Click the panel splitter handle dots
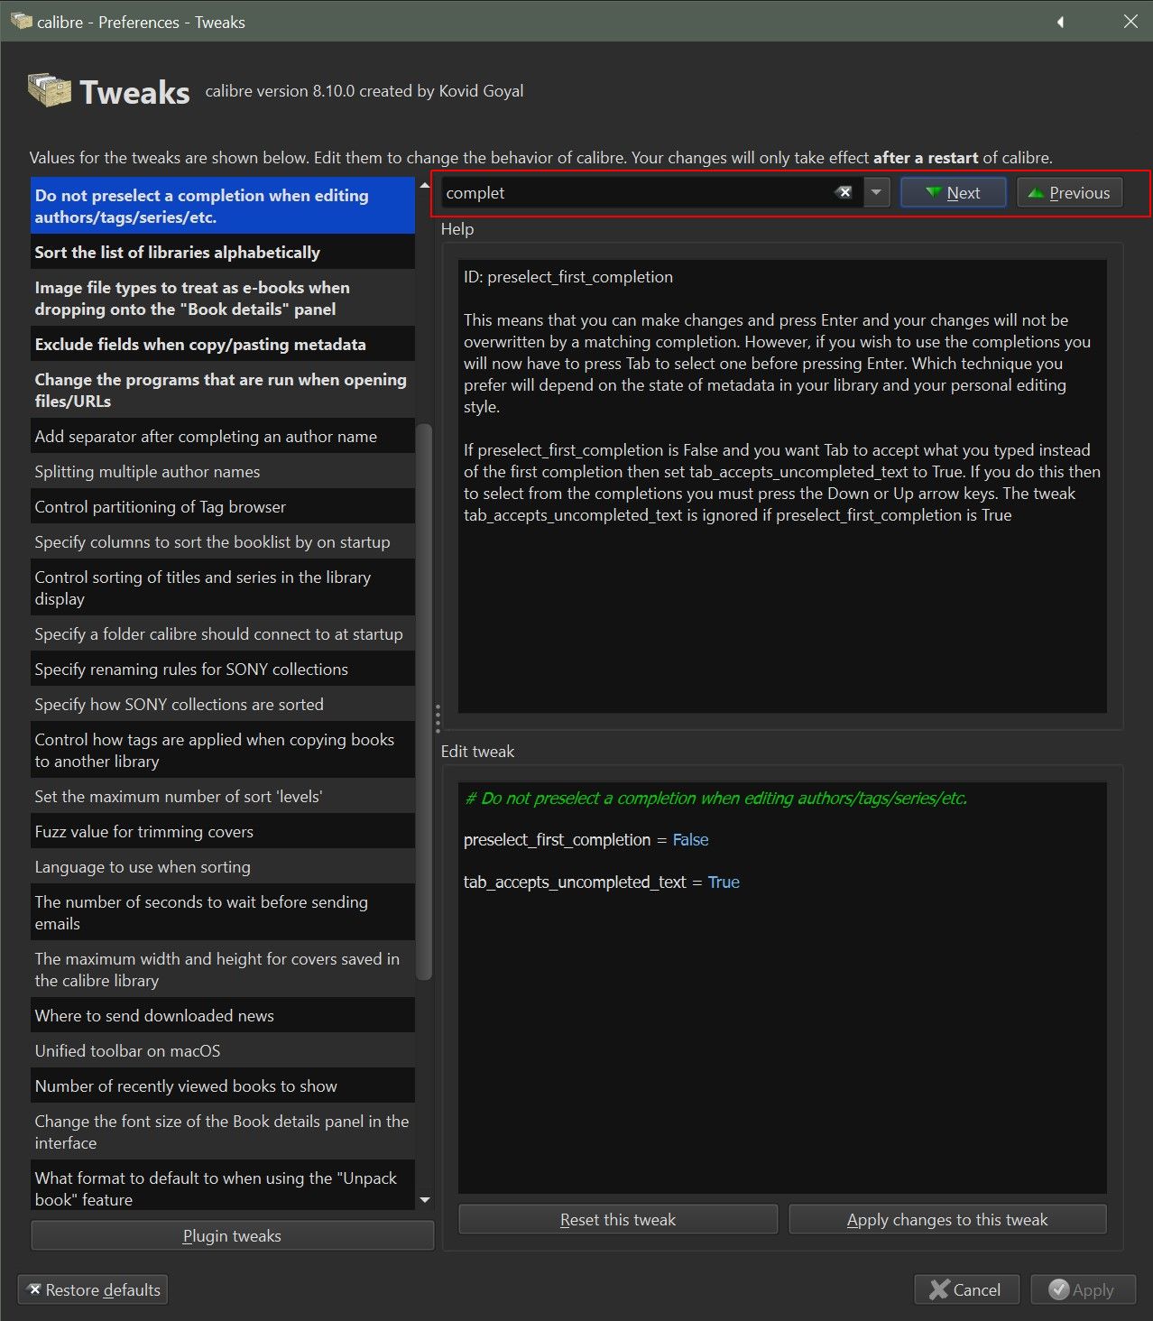This screenshot has width=1153, height=1321. (438, 718)
